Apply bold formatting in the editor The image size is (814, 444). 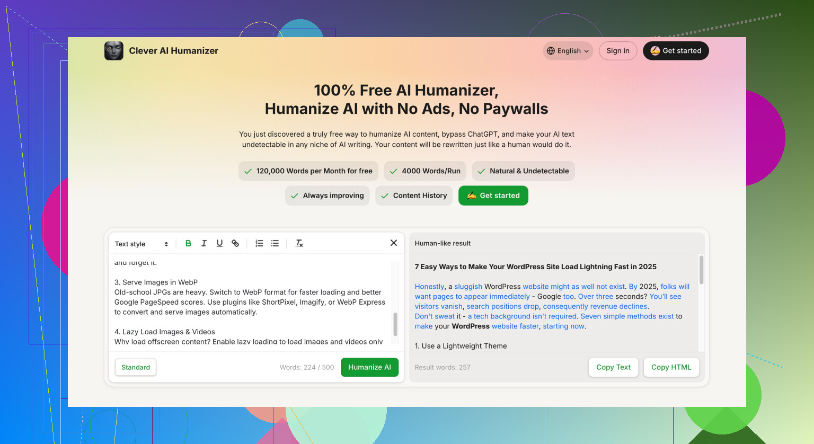pyautogui.click(x=188, y=243)
